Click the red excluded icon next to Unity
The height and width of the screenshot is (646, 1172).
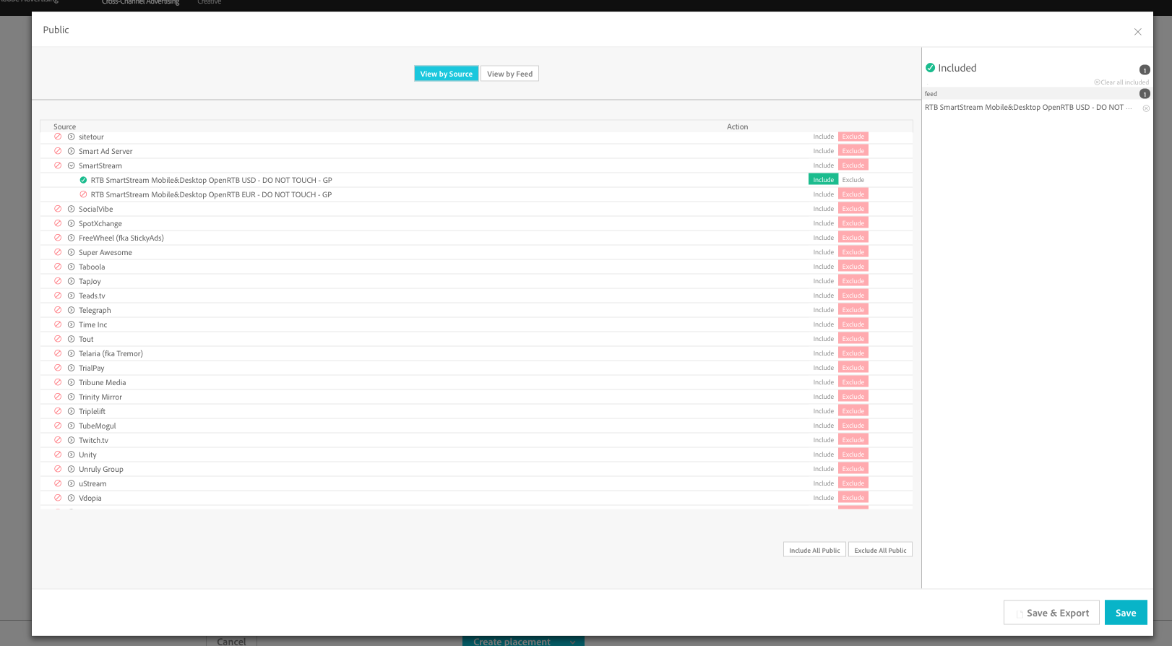coord(58,455)
